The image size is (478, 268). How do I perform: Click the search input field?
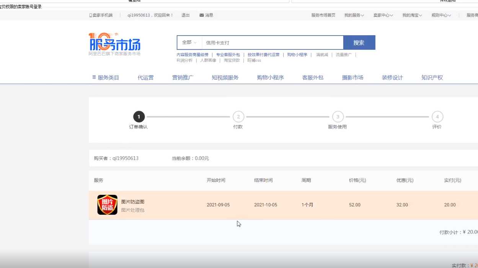272,42
